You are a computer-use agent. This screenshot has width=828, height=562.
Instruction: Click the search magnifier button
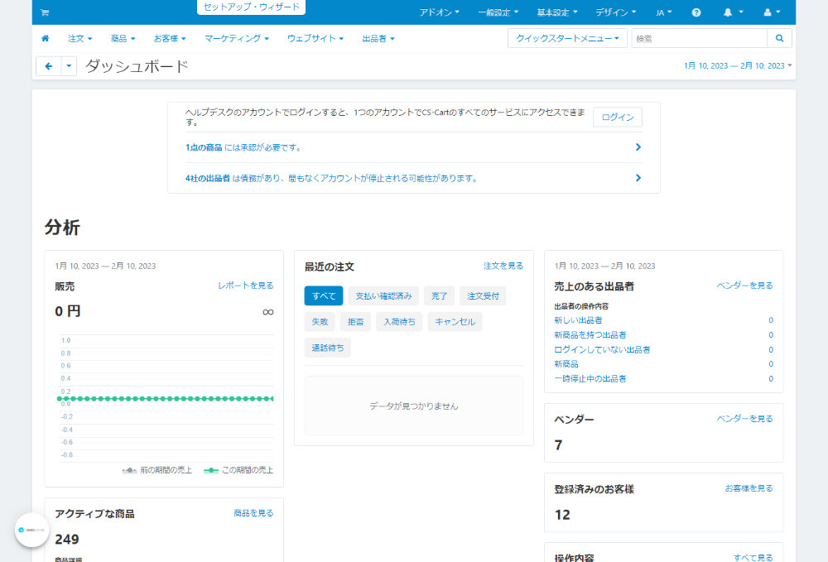779,38
